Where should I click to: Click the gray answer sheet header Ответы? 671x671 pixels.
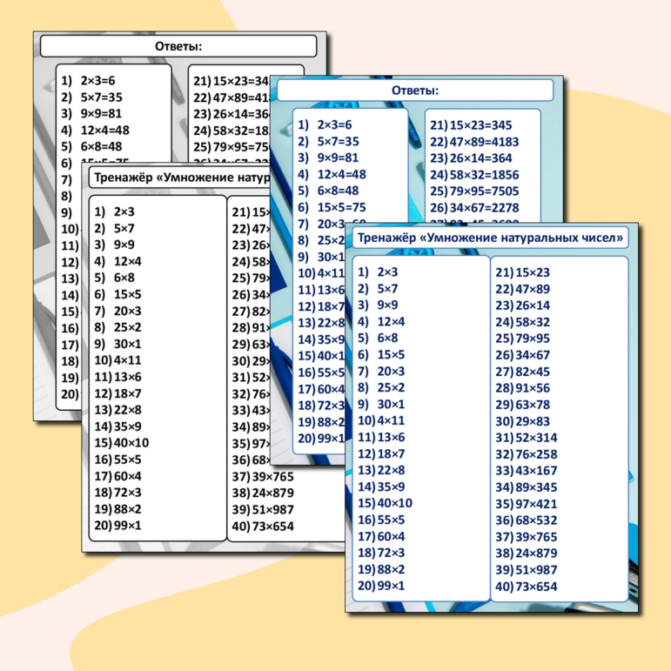point(178,46)
